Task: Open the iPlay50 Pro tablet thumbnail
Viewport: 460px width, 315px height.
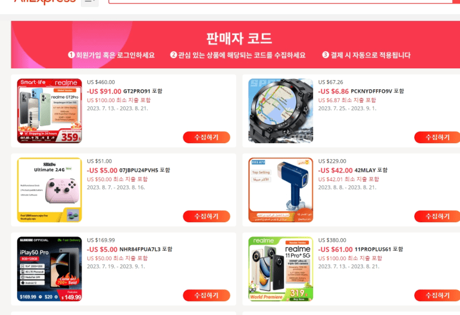Action: [49, 269]
